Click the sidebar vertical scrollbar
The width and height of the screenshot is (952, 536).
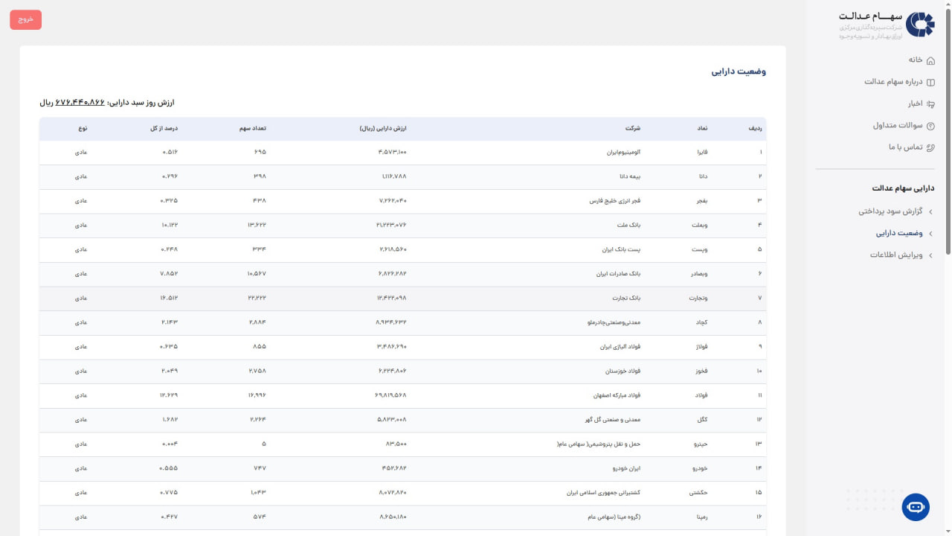coord(948,149)
